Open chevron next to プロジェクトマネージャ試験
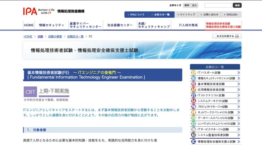Image resolution: width=262 pixels, height=145 pixels. [x=238, y=107]
